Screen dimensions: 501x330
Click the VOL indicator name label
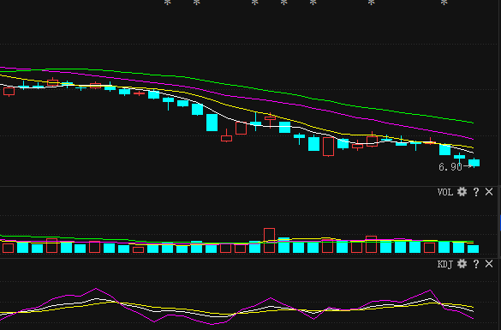(x=445, y=192)
